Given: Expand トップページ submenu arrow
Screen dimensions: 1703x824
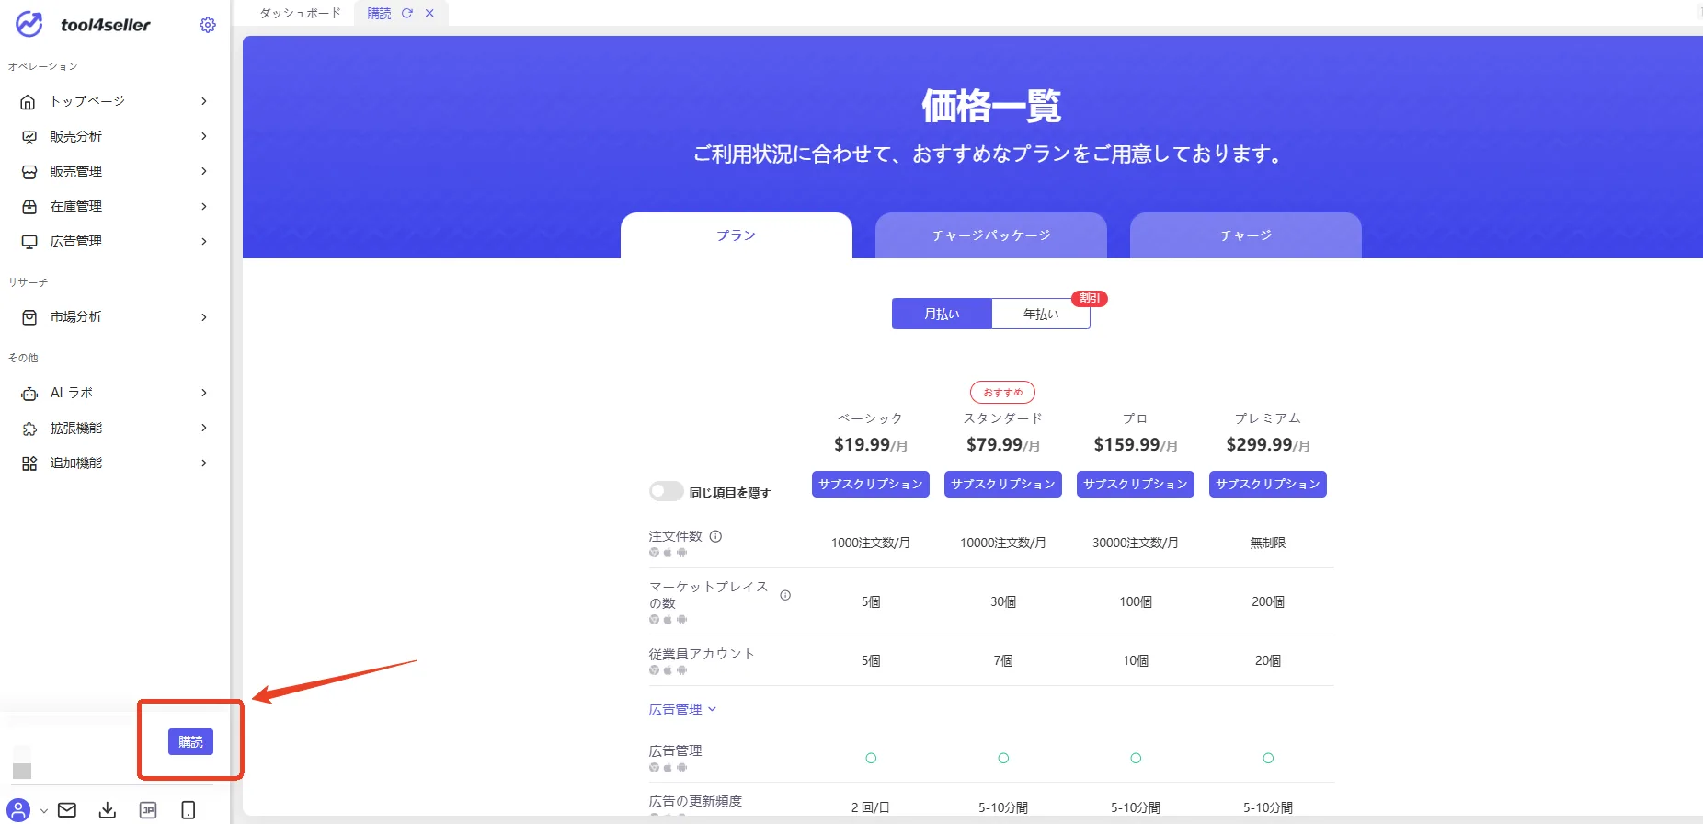Looking at the screenshot, I should (x=204, y=101).
